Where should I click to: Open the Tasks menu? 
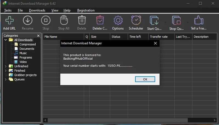point(8,10)
